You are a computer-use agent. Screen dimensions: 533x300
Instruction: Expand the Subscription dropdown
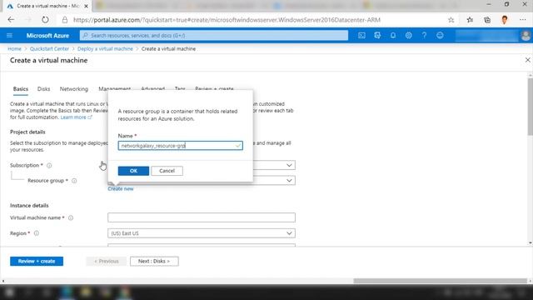coord(289,165)
